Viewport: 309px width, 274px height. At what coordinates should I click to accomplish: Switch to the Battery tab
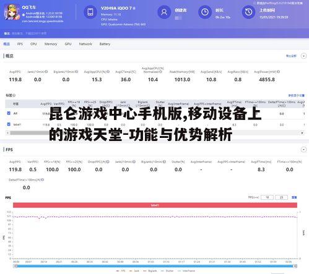[105, 44]
